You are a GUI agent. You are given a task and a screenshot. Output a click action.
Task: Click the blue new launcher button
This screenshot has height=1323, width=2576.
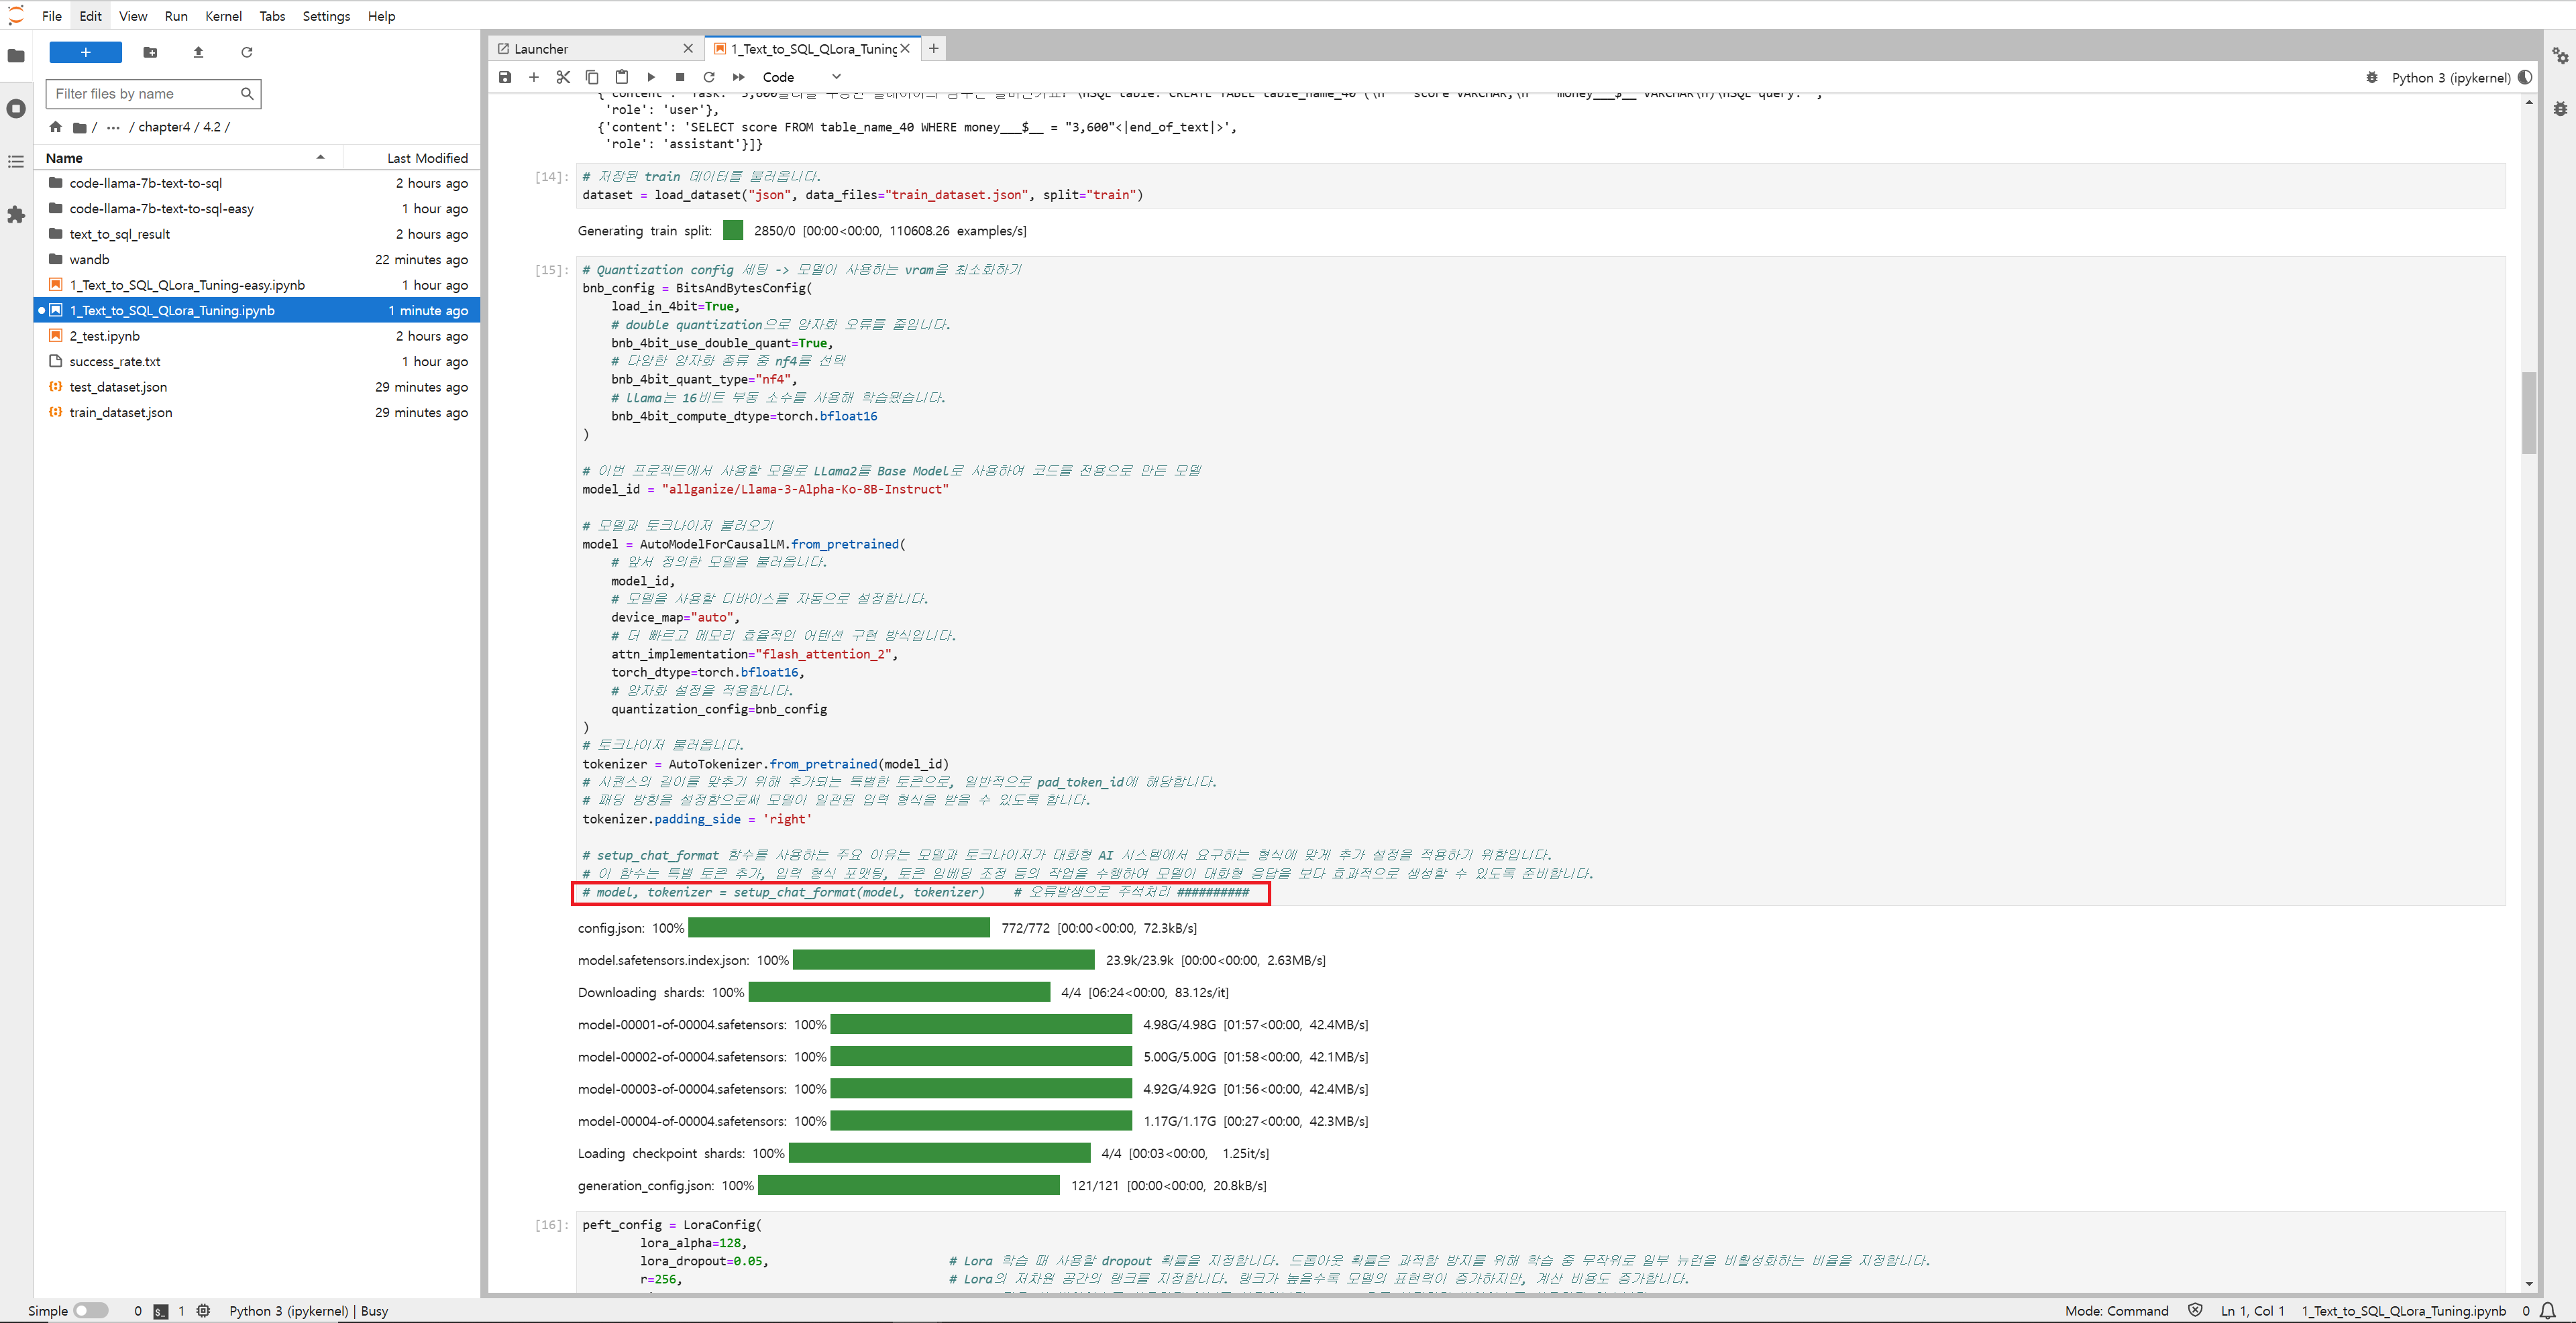point(85,52)
